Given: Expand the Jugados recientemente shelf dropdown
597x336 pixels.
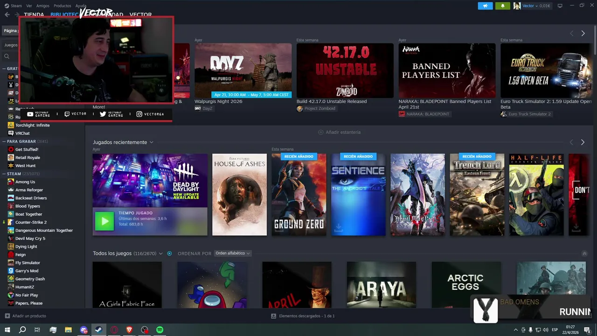Looking at the screenshot, I should [x=151, y=142].
